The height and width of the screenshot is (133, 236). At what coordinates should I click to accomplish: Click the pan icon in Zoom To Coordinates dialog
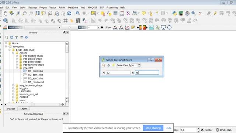[x=109, y=65]
